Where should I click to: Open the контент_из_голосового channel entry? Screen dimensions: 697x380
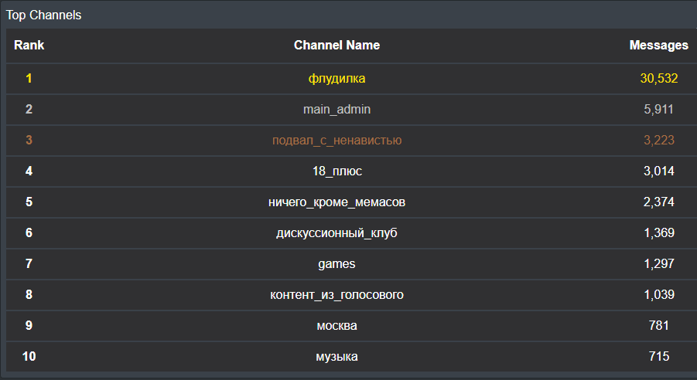click(x=337, y=295)
